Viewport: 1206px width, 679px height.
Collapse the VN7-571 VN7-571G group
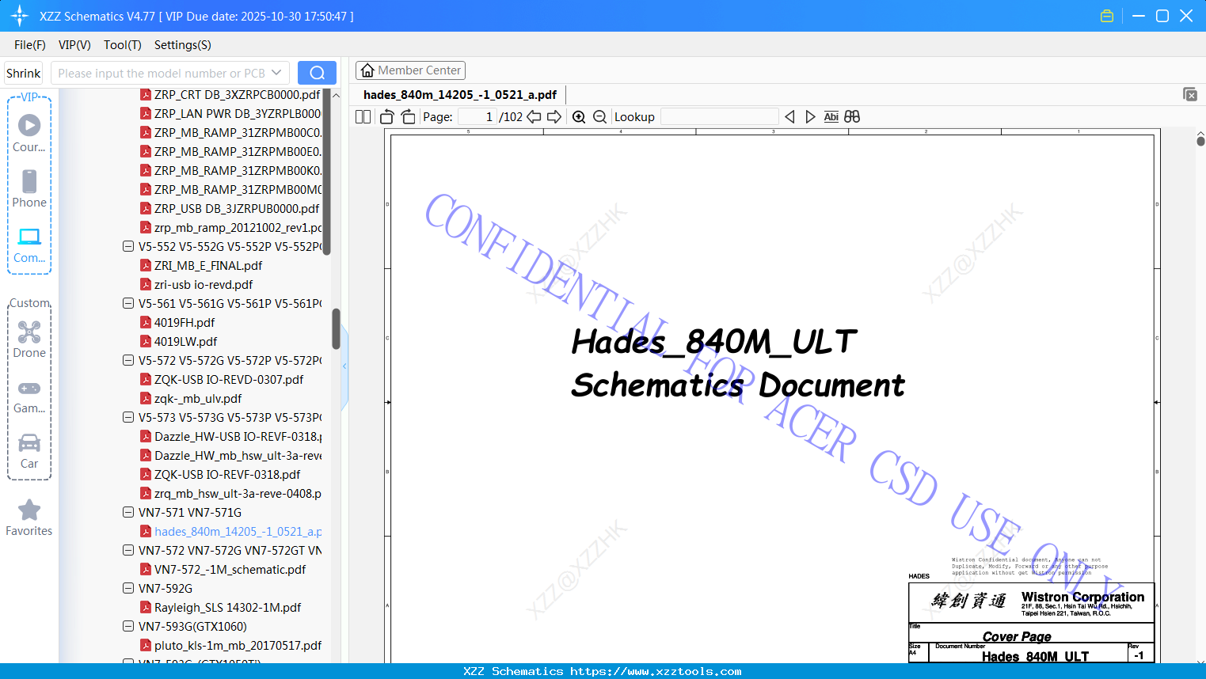128,512
